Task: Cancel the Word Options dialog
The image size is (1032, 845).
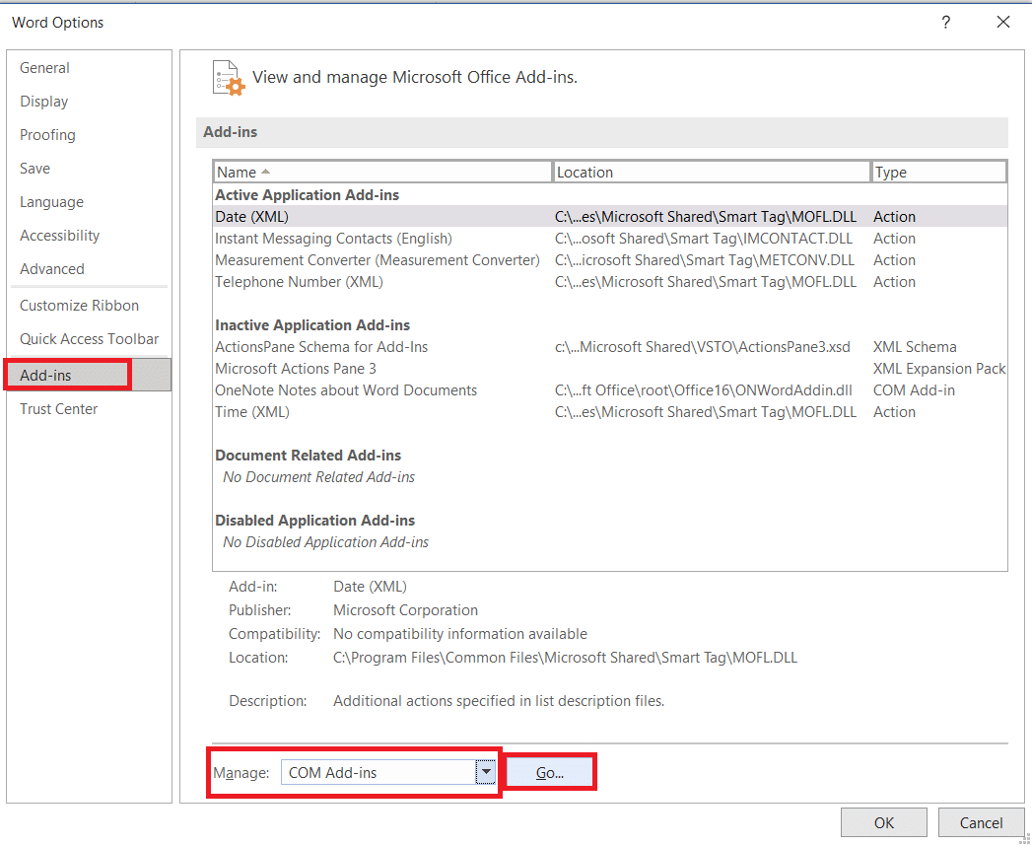Action: [x=981, y=822]
